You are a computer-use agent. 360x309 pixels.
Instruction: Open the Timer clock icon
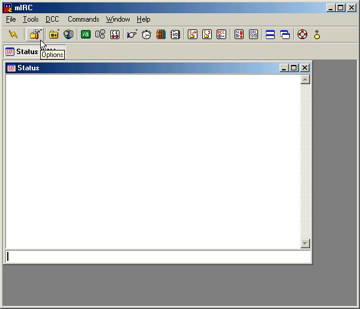(x=146, y=34)
